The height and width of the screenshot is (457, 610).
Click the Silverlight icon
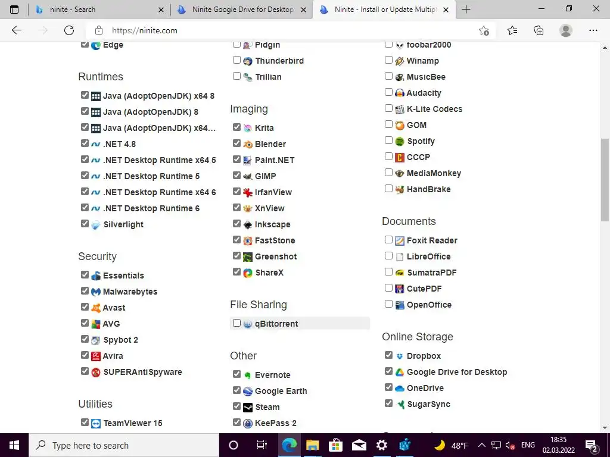click(96, 224)
